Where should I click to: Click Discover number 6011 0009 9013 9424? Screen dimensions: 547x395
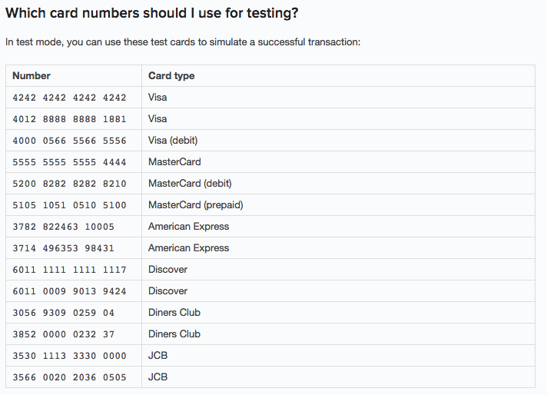point(69,291)
